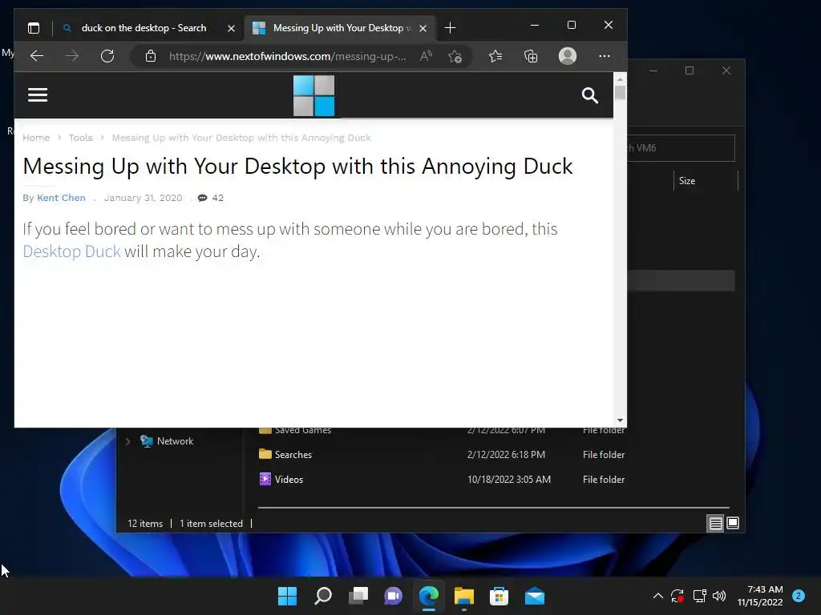The width and height of the screenshot is (821, 615).
Task: Switch File Explorer to details view
Action: tap(715, 523)
